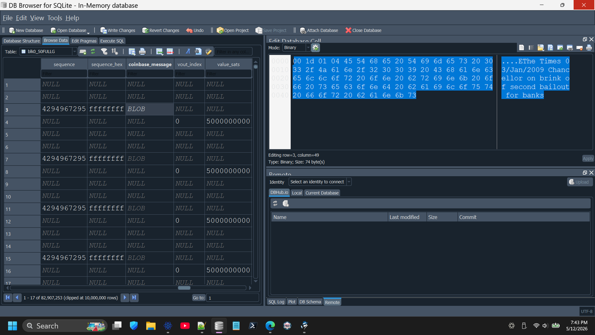Click the value_sats column header
The width and height of the screenshot is (595, 335).
pos(228,65)
